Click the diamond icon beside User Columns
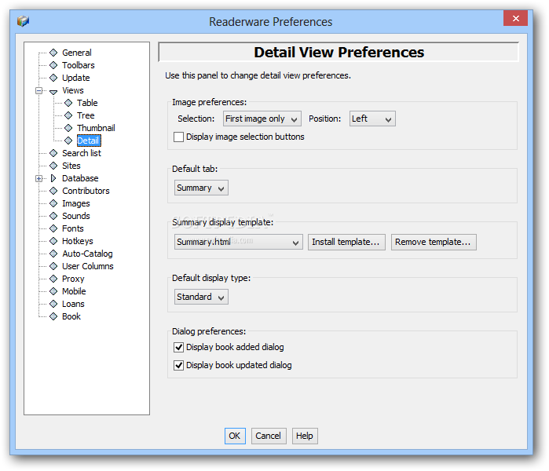This screenshot has width=549, height=471. 53,266
